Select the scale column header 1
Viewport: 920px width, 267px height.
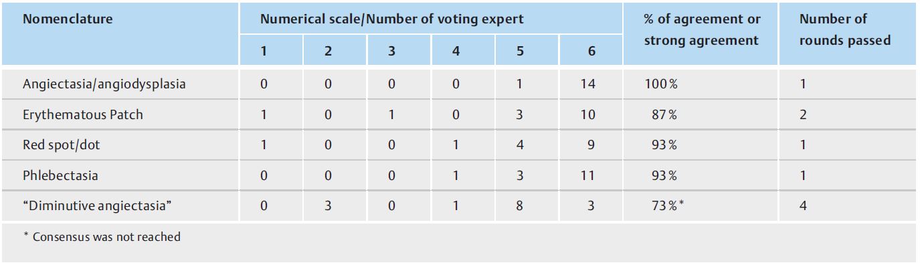coord(264,51)
